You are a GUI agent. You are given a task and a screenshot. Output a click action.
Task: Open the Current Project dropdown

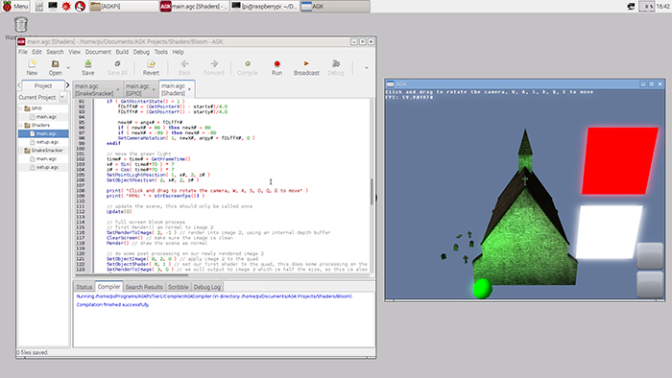(62, 97)
